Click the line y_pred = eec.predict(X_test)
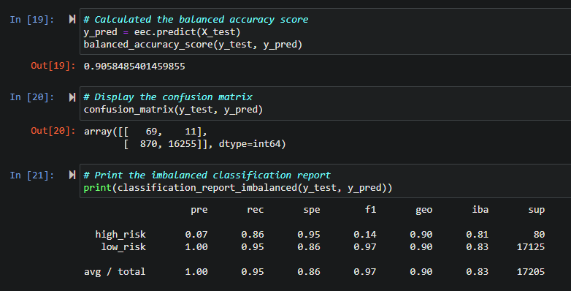Viewport: 571px width, 291px height. [162, 32]
